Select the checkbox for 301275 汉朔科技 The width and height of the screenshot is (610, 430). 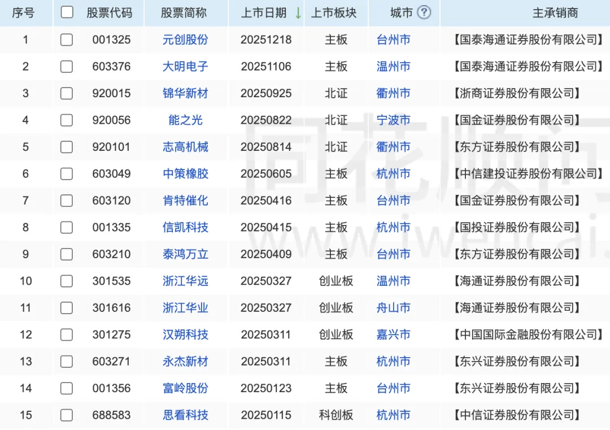[x=67, y=335]
